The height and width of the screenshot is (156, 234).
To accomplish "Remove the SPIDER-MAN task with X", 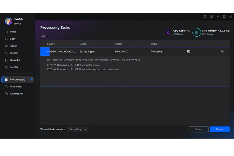I will pos(222,52).
